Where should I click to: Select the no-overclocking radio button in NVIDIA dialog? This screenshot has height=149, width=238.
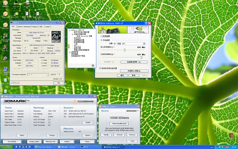click(102, 37)
